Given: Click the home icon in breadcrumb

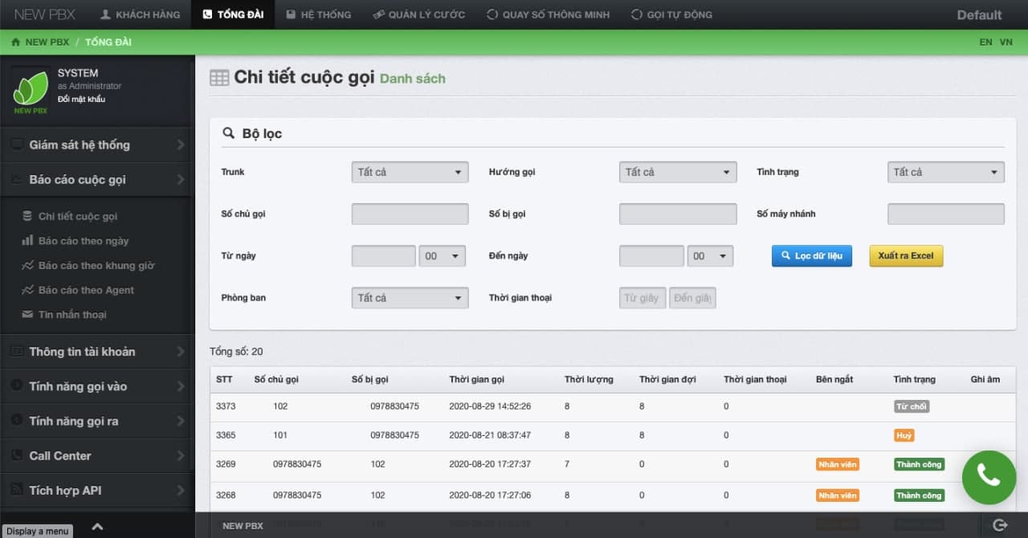Looking at the screenshot, I should [x=15, y=42].
